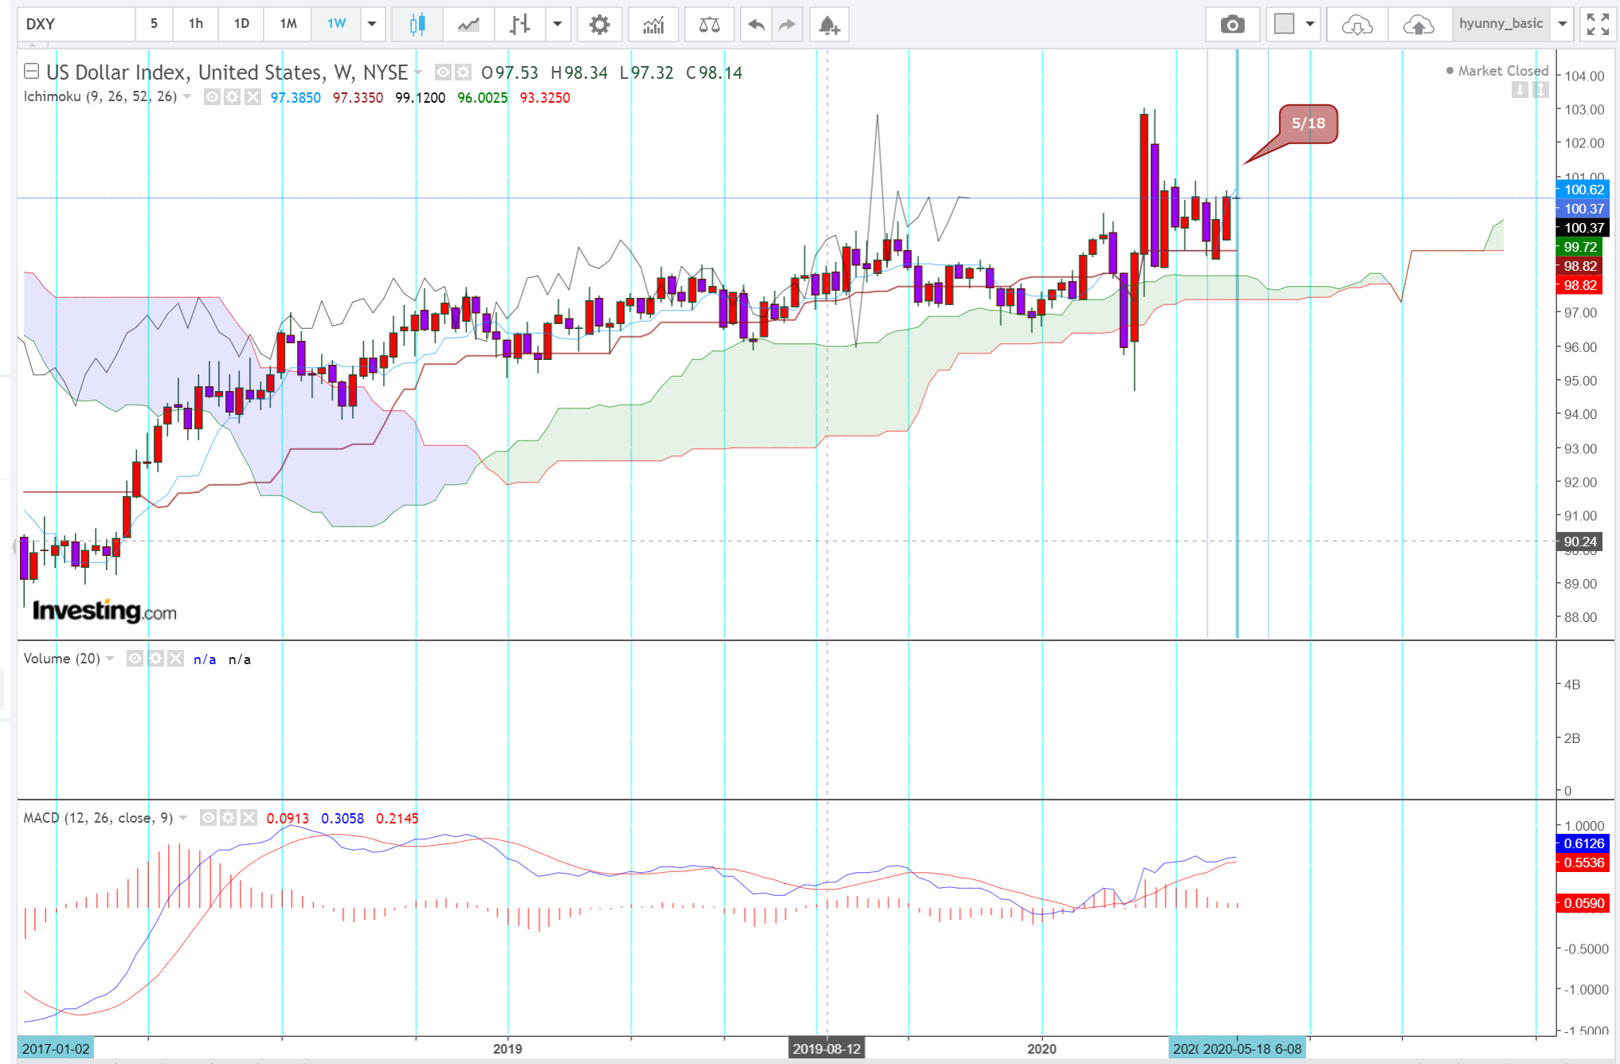Select the 1D timeframe
The width and height of the screenshot is (1620, 1064).
click(x=241, y=24)
